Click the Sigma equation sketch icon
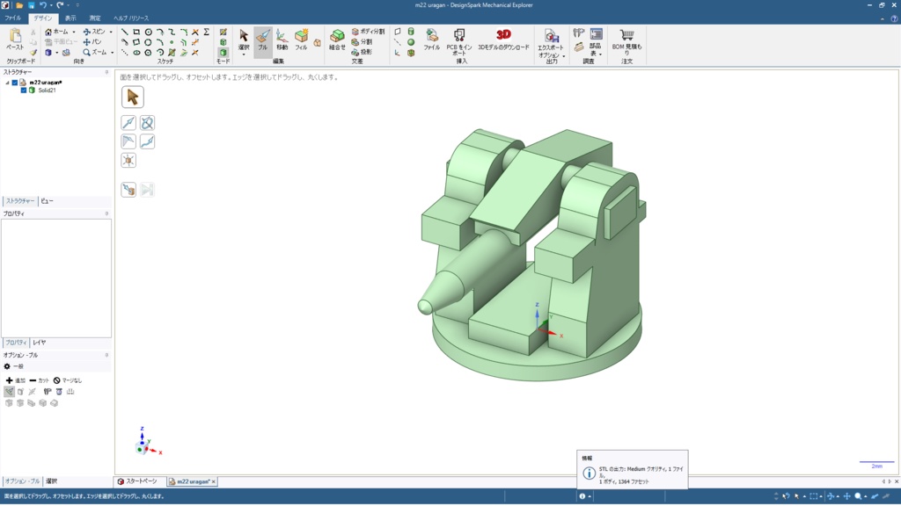The width and height of the screenshot is (901, 506). tap(206, 33)
